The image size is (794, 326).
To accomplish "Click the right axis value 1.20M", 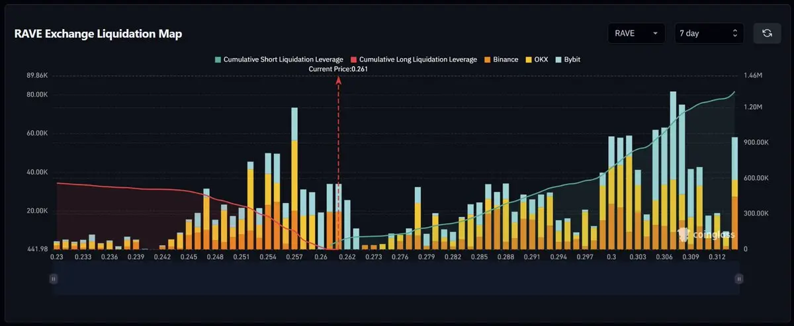I will point(754,107).
